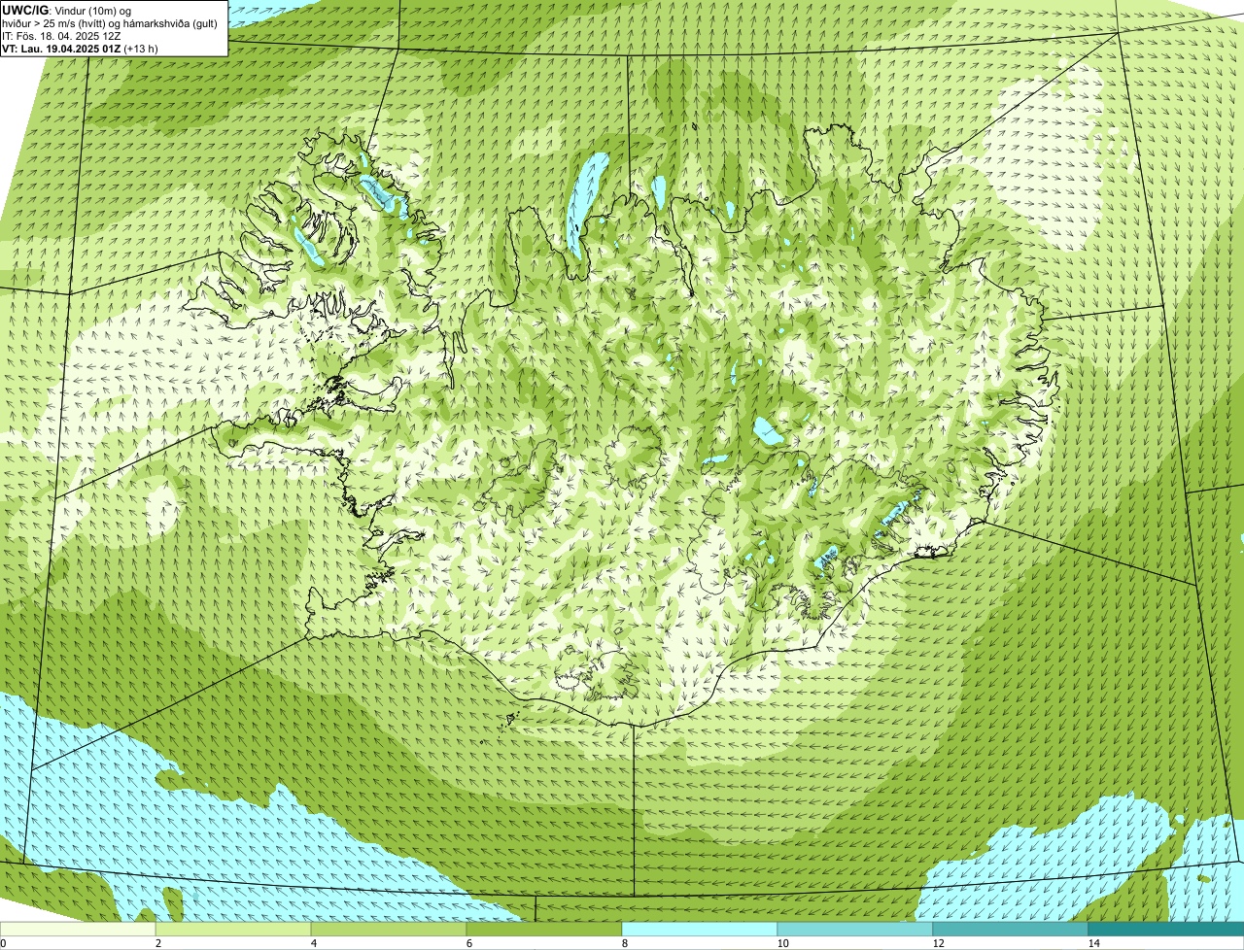Click the "2" label on the color scale

click(157, 943)
